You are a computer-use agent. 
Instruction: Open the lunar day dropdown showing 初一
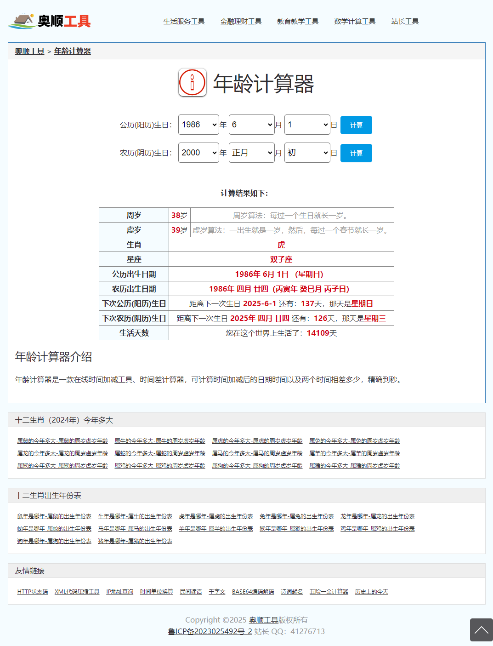(x=307, y=153)
